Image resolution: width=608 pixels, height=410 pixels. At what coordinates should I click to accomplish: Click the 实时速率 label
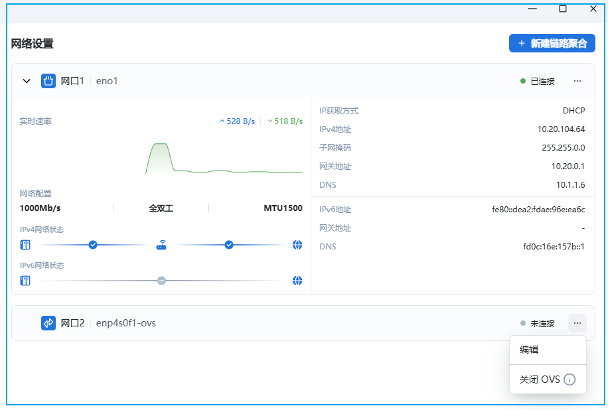(36, 121)
